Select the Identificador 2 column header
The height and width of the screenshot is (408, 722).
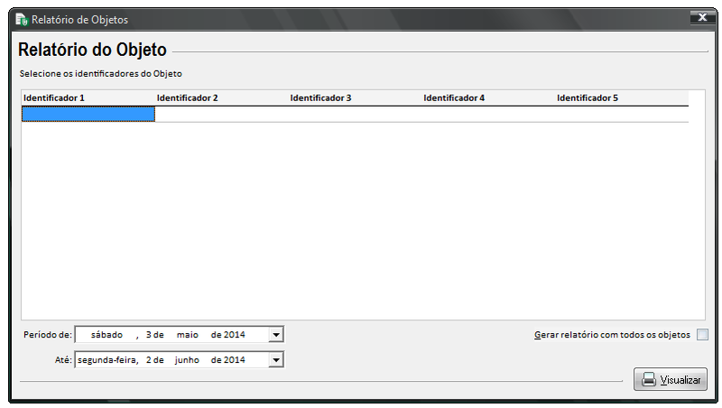[x=188, y=97]
